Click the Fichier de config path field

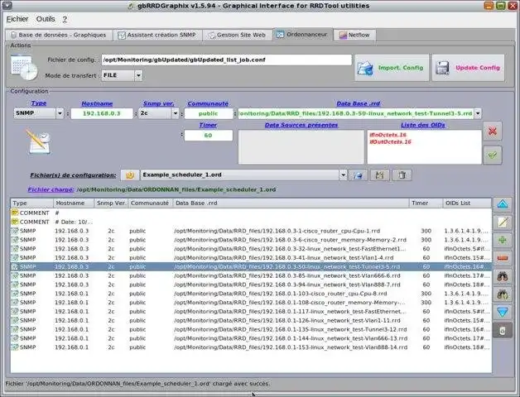pyautogui.click(x=226, y=60)
